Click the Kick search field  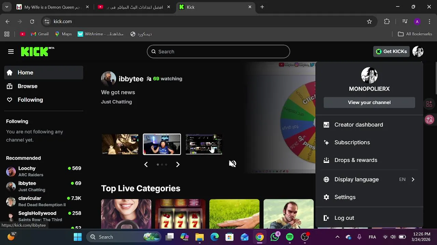(218, 52)
